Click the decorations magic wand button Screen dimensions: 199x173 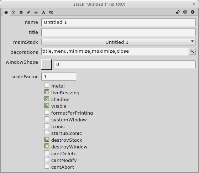[192, 52]
